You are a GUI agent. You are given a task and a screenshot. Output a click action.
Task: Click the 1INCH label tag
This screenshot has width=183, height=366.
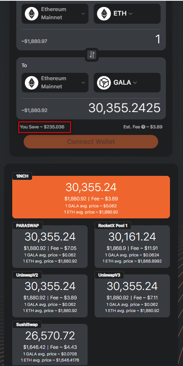(22, 176)
